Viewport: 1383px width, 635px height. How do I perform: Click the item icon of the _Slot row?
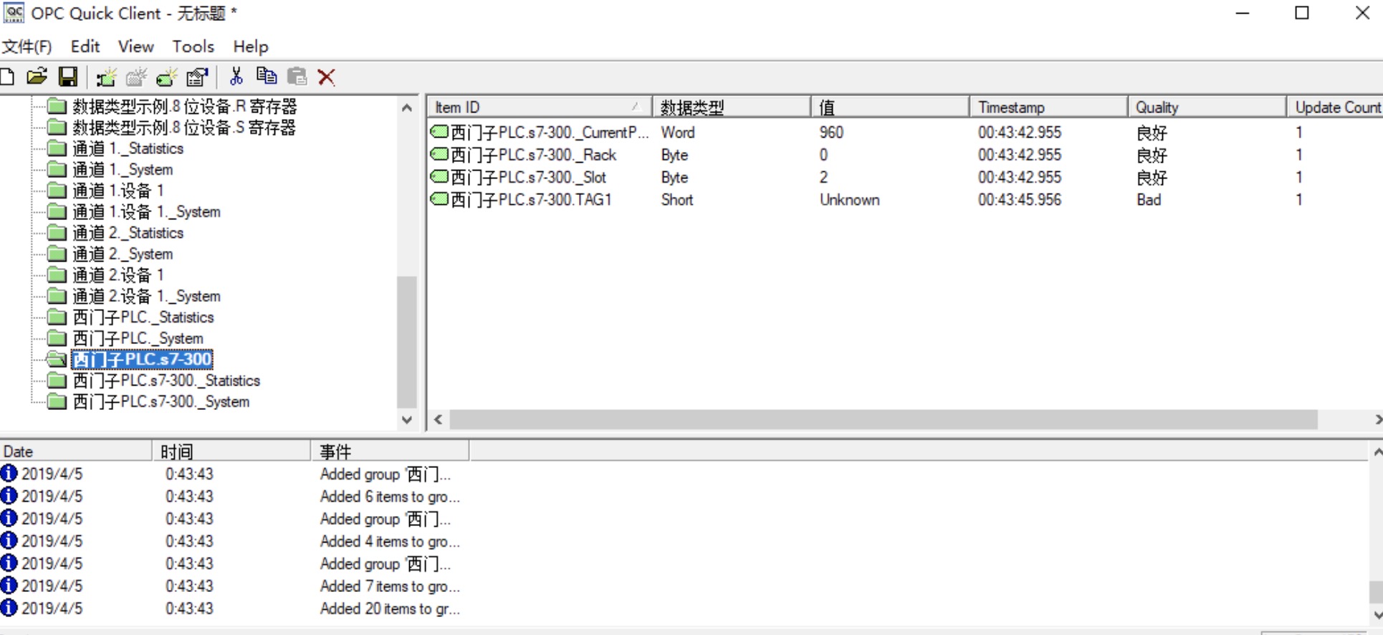(439, 176)
